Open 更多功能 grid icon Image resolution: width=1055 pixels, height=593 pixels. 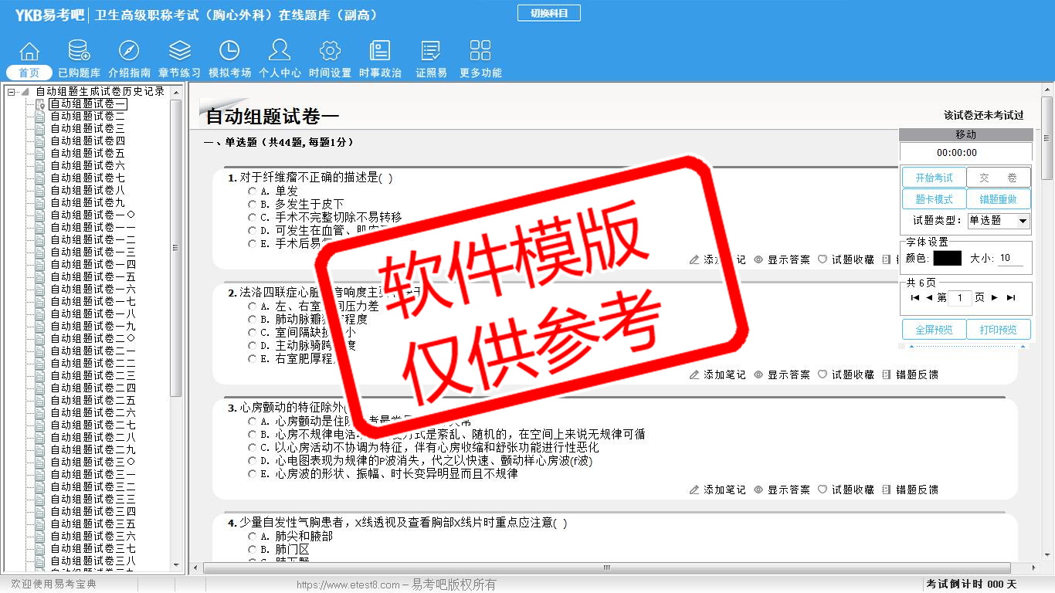(x=480, y=52)
